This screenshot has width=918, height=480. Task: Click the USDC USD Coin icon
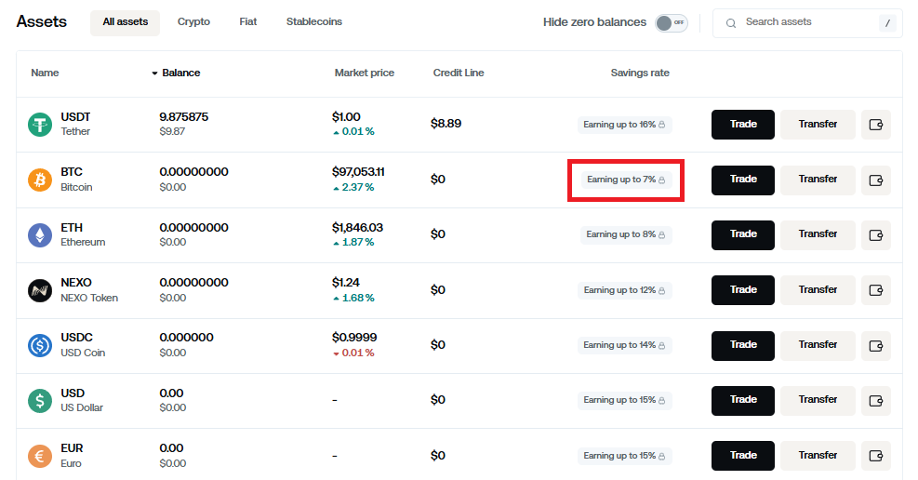pyautogui.click(x=40, y=345)
